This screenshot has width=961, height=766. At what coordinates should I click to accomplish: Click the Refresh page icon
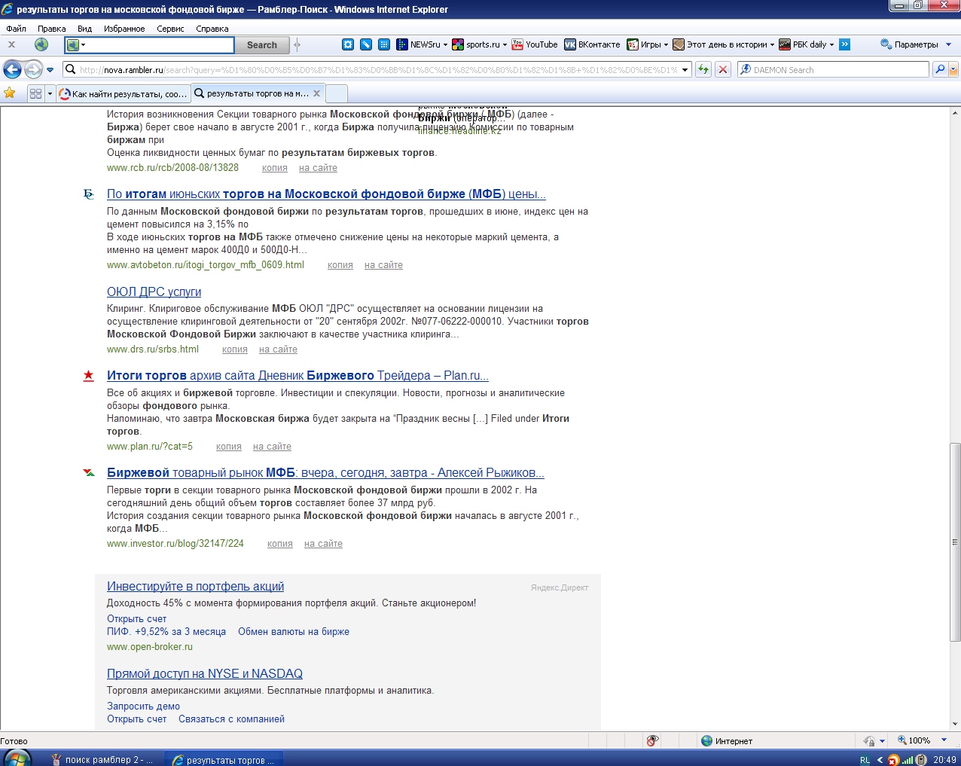pyautogui.click(x=703, y=69)
